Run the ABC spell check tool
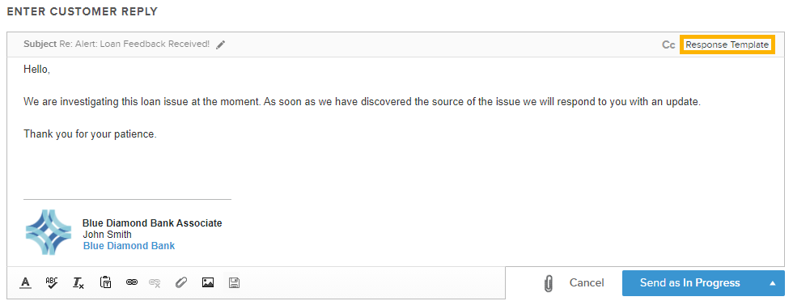Screen dimensions: 793x301 pos(52,282)
